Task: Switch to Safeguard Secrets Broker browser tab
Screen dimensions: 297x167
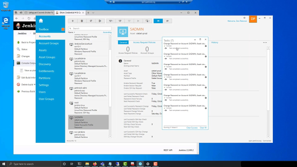Action: click(x=39, y=13)
